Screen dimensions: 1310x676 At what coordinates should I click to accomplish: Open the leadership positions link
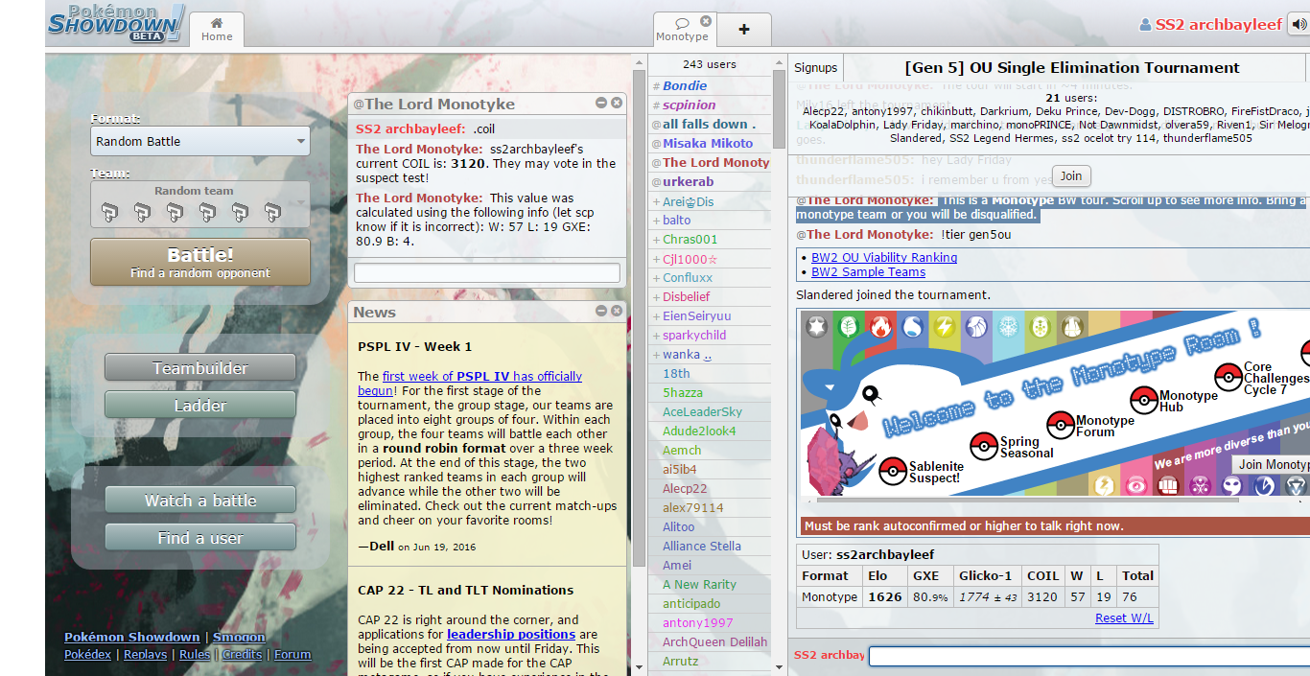click(x=511, y=634)
